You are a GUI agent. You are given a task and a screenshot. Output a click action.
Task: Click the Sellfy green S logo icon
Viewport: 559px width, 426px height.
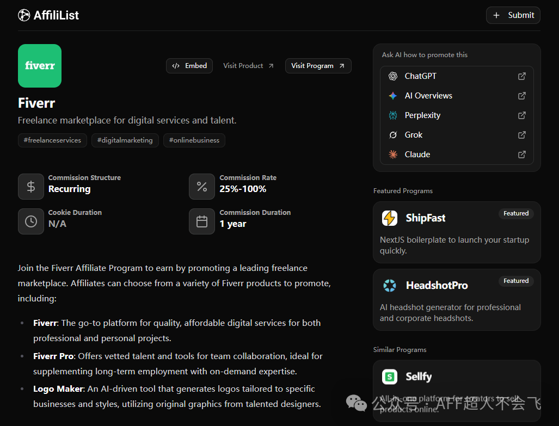click(x=390, y=376)
